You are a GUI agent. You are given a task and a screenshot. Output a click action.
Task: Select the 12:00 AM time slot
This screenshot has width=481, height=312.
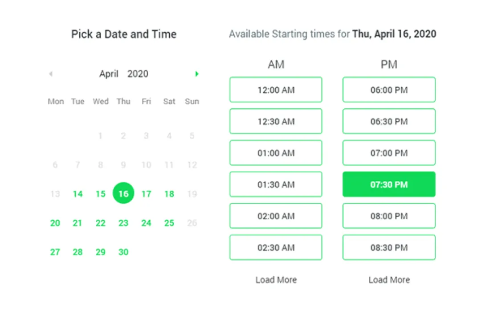point(276,90)
